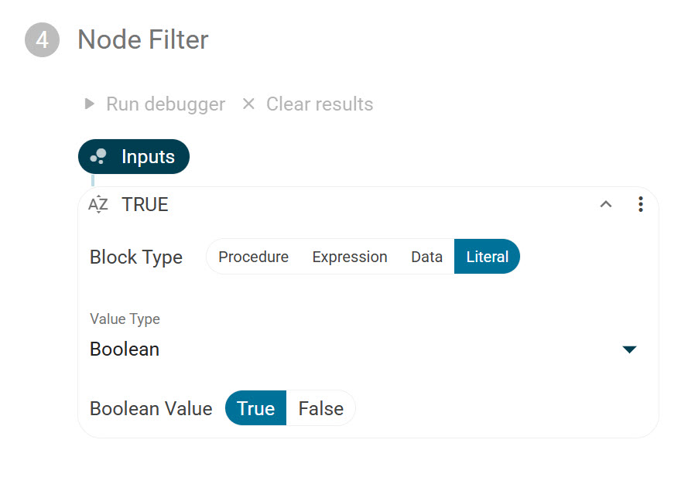Switch Block Type to Expression
688x484 pixels.
[x=350, y=257]
